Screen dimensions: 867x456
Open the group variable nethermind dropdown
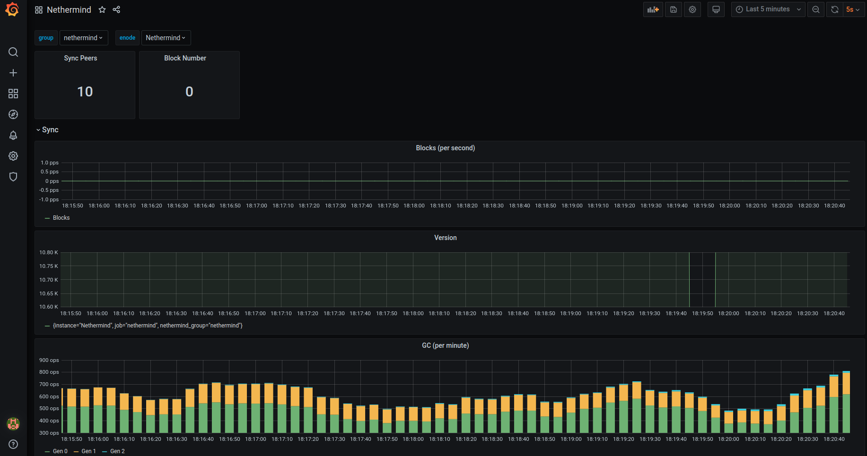(84, 38)
